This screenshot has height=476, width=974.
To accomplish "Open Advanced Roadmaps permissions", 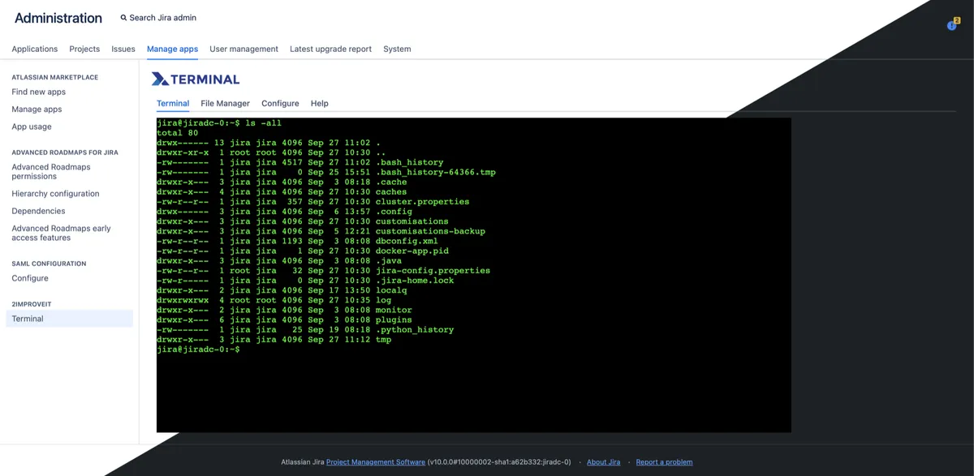I will [x=51, y=171].
